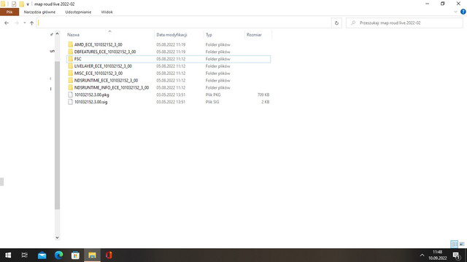
Task: Open recent locations dropdown arrow
Action: pyautogui.click(x=24, y=23)
